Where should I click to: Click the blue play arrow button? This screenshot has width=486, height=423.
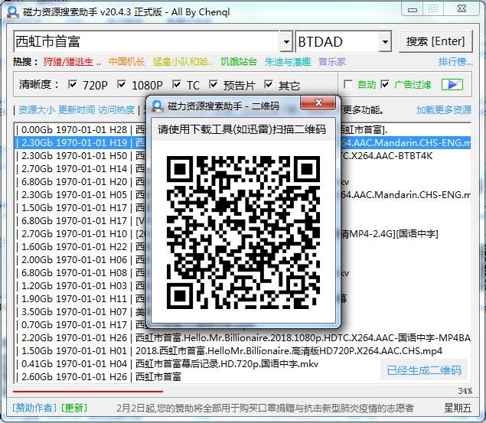(452, 84)
